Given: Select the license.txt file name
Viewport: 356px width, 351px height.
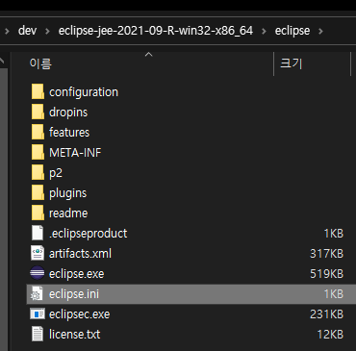Looking at the screenshot, I should pos(74,335).
